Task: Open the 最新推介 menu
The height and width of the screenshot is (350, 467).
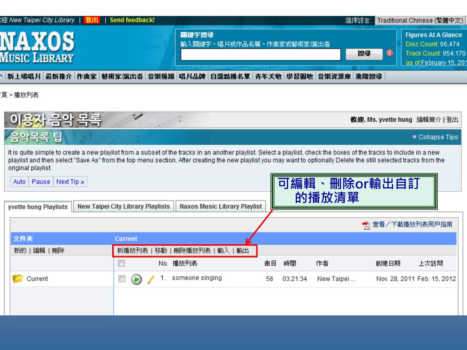Action: click(x=58, y=77)
